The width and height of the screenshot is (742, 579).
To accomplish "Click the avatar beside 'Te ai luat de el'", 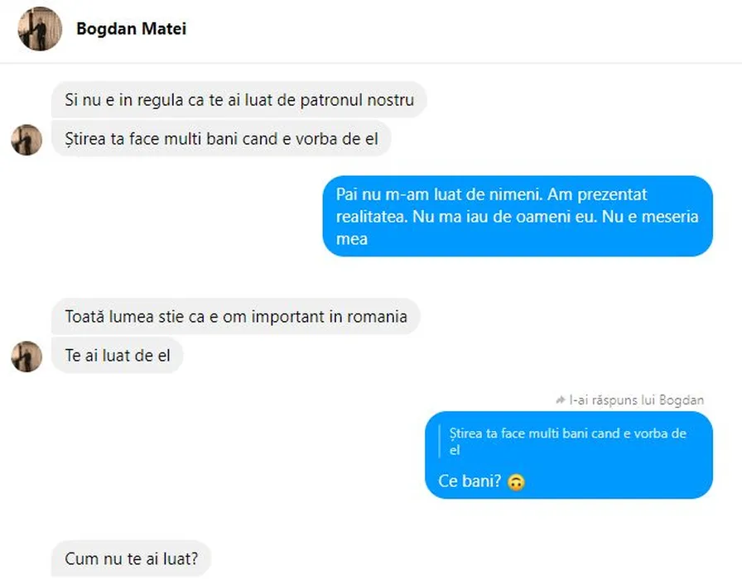I will [26, 356].
